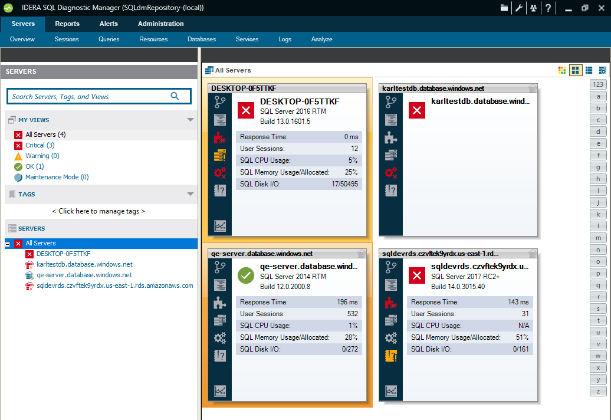Click the community people icon in title bar
This screenshot has height=420, width=611.
point(534,8)
